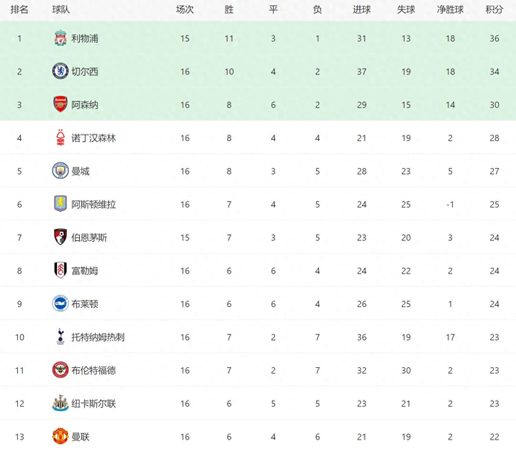Click the Nottingham Forest tree logo
Viewport: 516px width, 452px height.
point(60,138)
